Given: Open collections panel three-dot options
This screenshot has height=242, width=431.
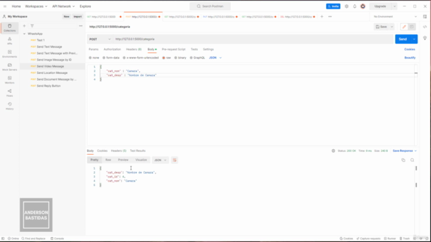Looking at the screenshot, I should click(81, 26).
